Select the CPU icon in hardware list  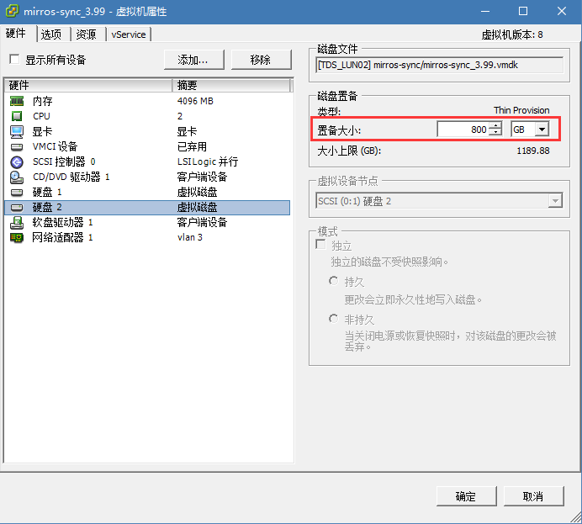17,116
